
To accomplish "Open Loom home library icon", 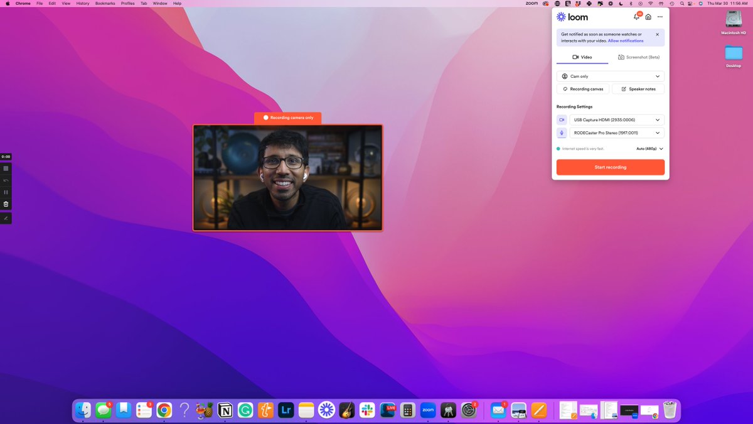I will pyautogui.click(x=648, y=17).
